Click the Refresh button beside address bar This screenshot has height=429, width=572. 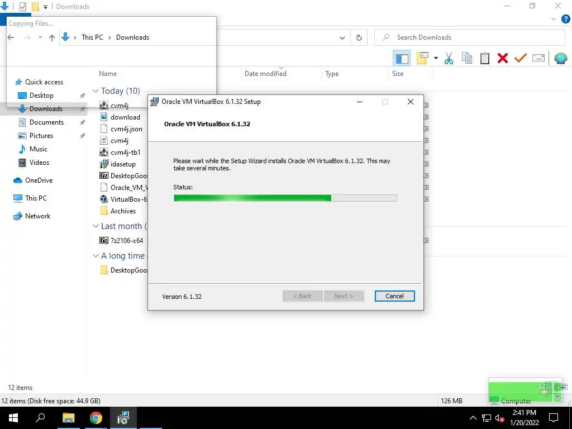coord(359,37)
